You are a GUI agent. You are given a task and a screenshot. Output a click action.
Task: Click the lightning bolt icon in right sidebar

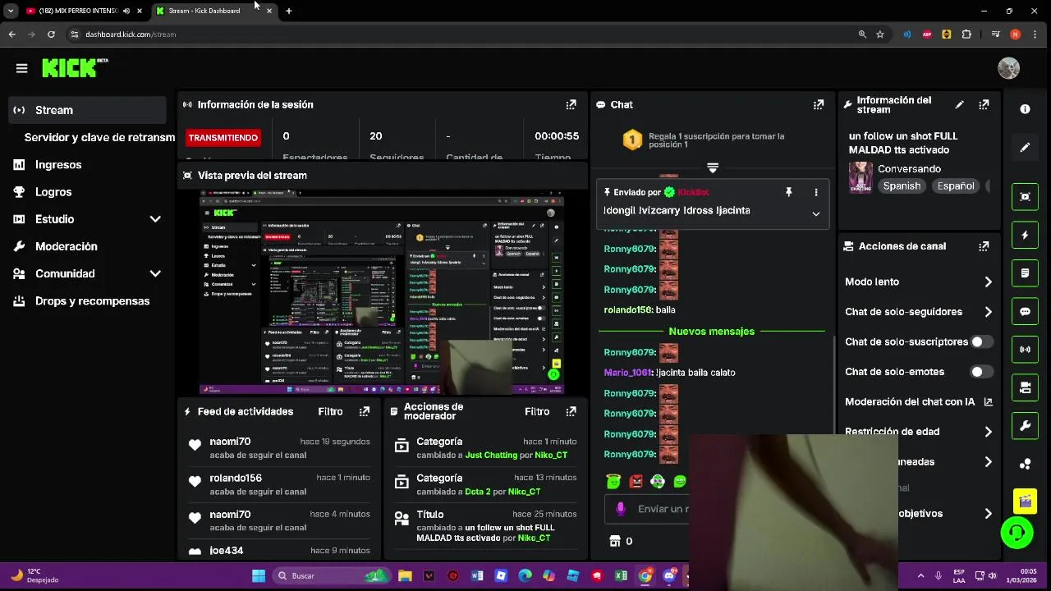point(1025,235)
